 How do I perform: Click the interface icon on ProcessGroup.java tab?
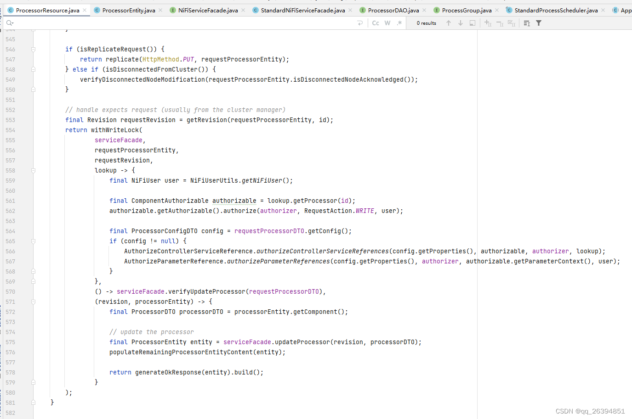pos(437,10)
